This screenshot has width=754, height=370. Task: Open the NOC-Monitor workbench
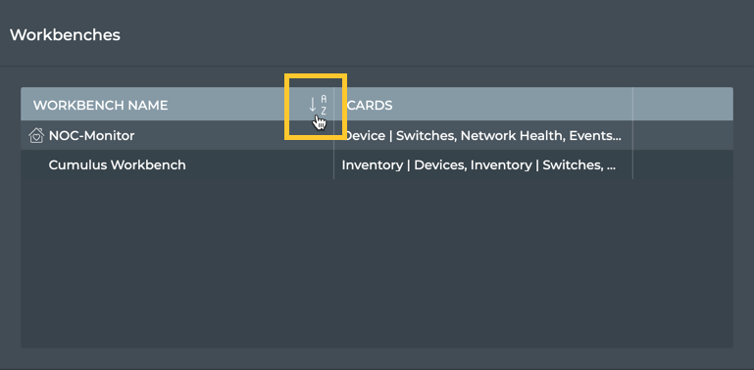coord(91,136)
